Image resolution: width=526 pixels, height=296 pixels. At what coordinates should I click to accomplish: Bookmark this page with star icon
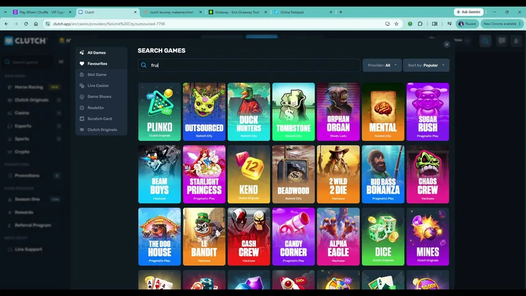tap(397, 24)
